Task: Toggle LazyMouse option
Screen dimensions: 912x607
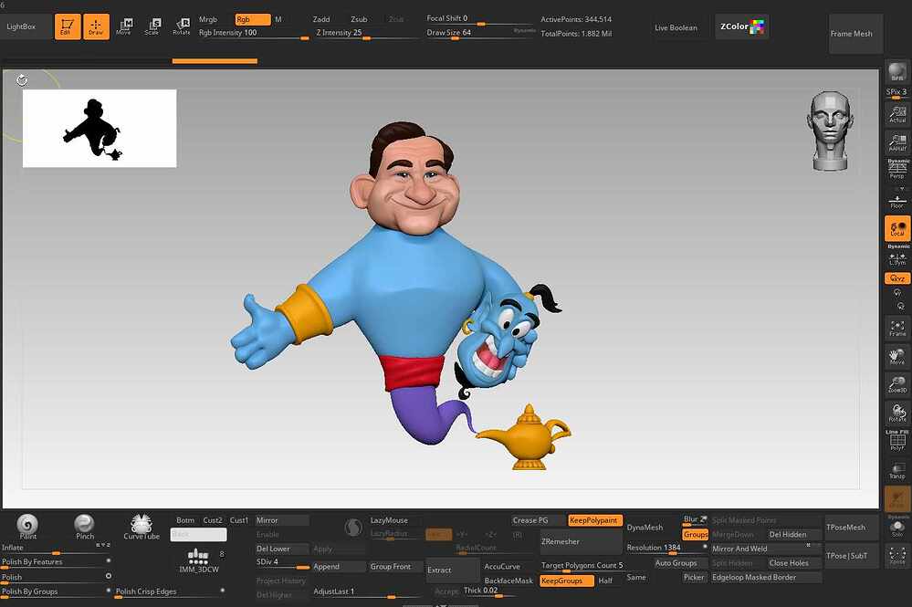Action: [395, 520]
